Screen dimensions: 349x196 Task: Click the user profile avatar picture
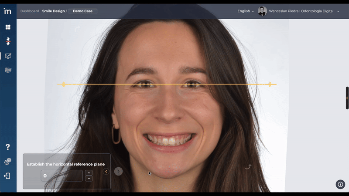(x=262, y=11)
